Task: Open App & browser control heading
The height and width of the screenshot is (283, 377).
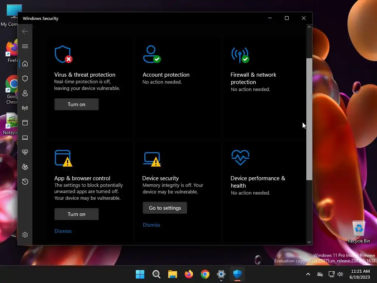Action: [x=82, y=178]
